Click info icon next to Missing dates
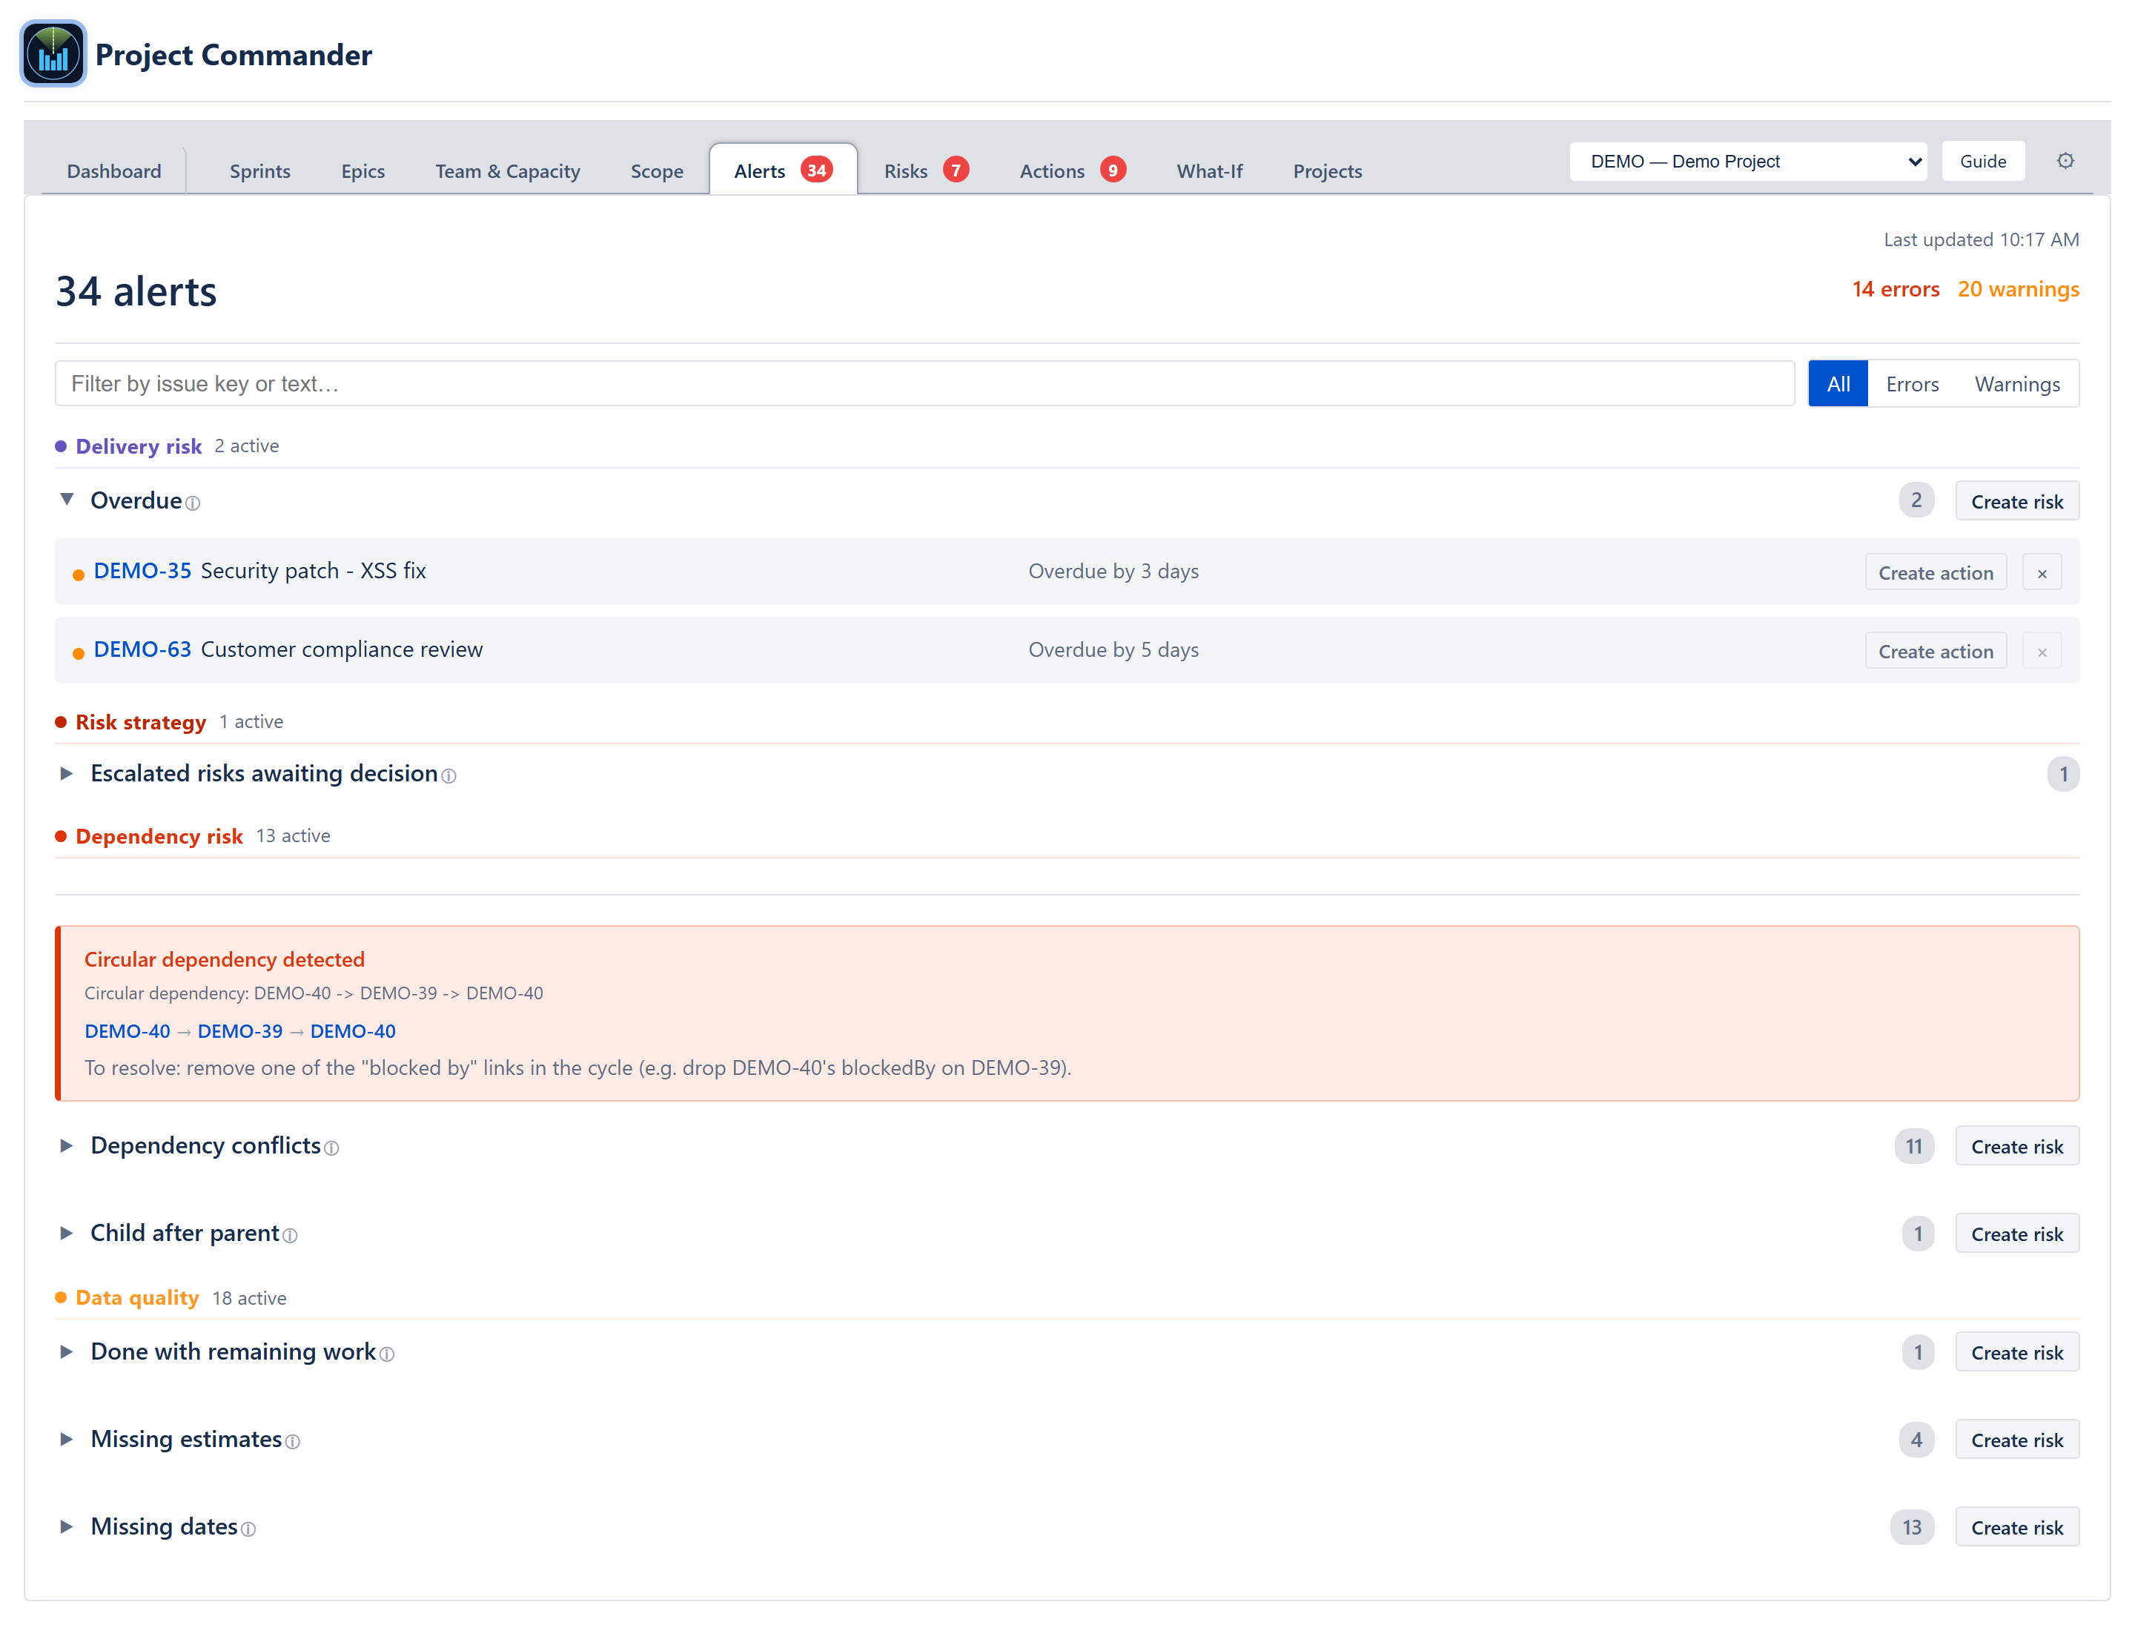This screenshot has height=1625, width=2135. click(x=248, y=1529)
